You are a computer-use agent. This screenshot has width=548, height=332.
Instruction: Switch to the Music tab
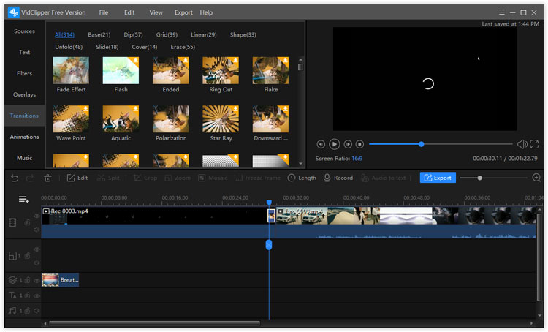click(24, 158)
